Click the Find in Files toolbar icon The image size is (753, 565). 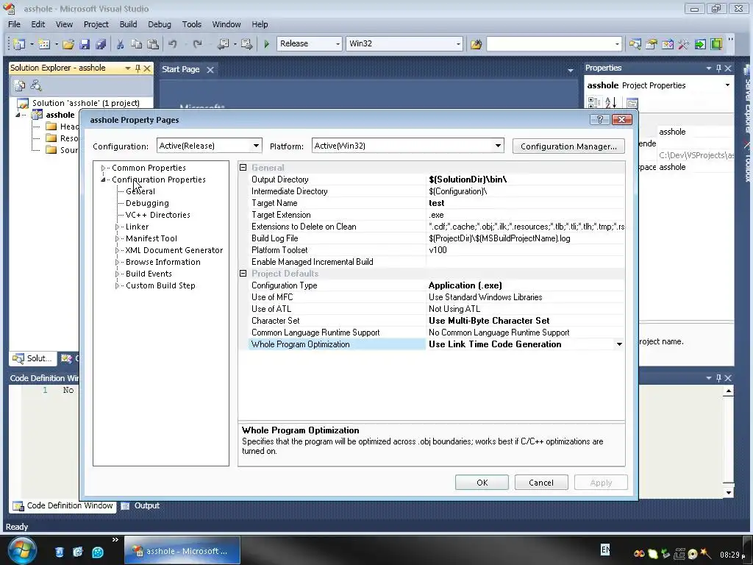click(x=476, y=43)
